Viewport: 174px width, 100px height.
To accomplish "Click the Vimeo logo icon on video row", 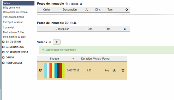I will [x=40, y=70].
